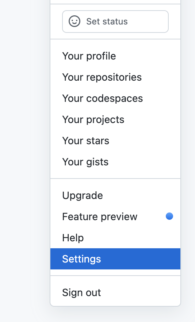
Task: Open Your projects page
Action: coord(115,119)
